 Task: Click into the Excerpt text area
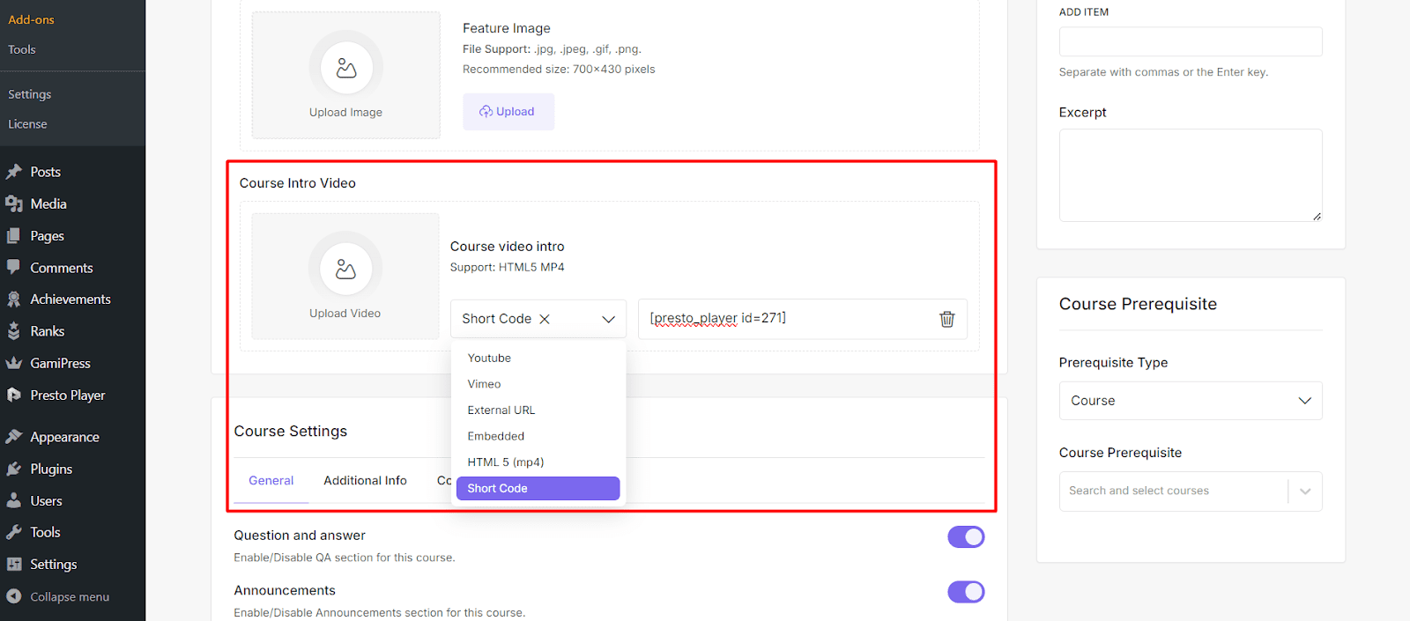click(1190, 175)
